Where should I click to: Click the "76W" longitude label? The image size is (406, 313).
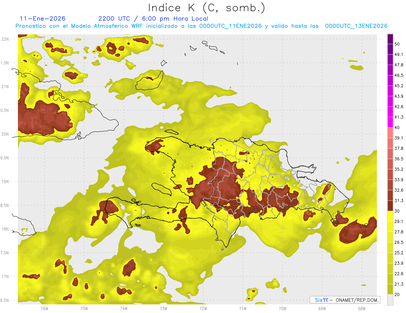[x=45, y=308]
